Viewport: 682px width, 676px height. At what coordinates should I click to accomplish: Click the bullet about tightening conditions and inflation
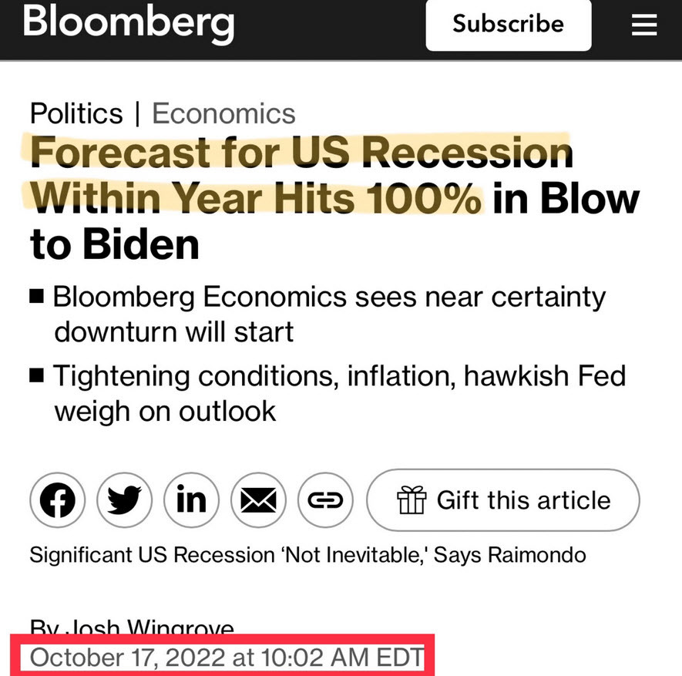[x=339, y=393]
